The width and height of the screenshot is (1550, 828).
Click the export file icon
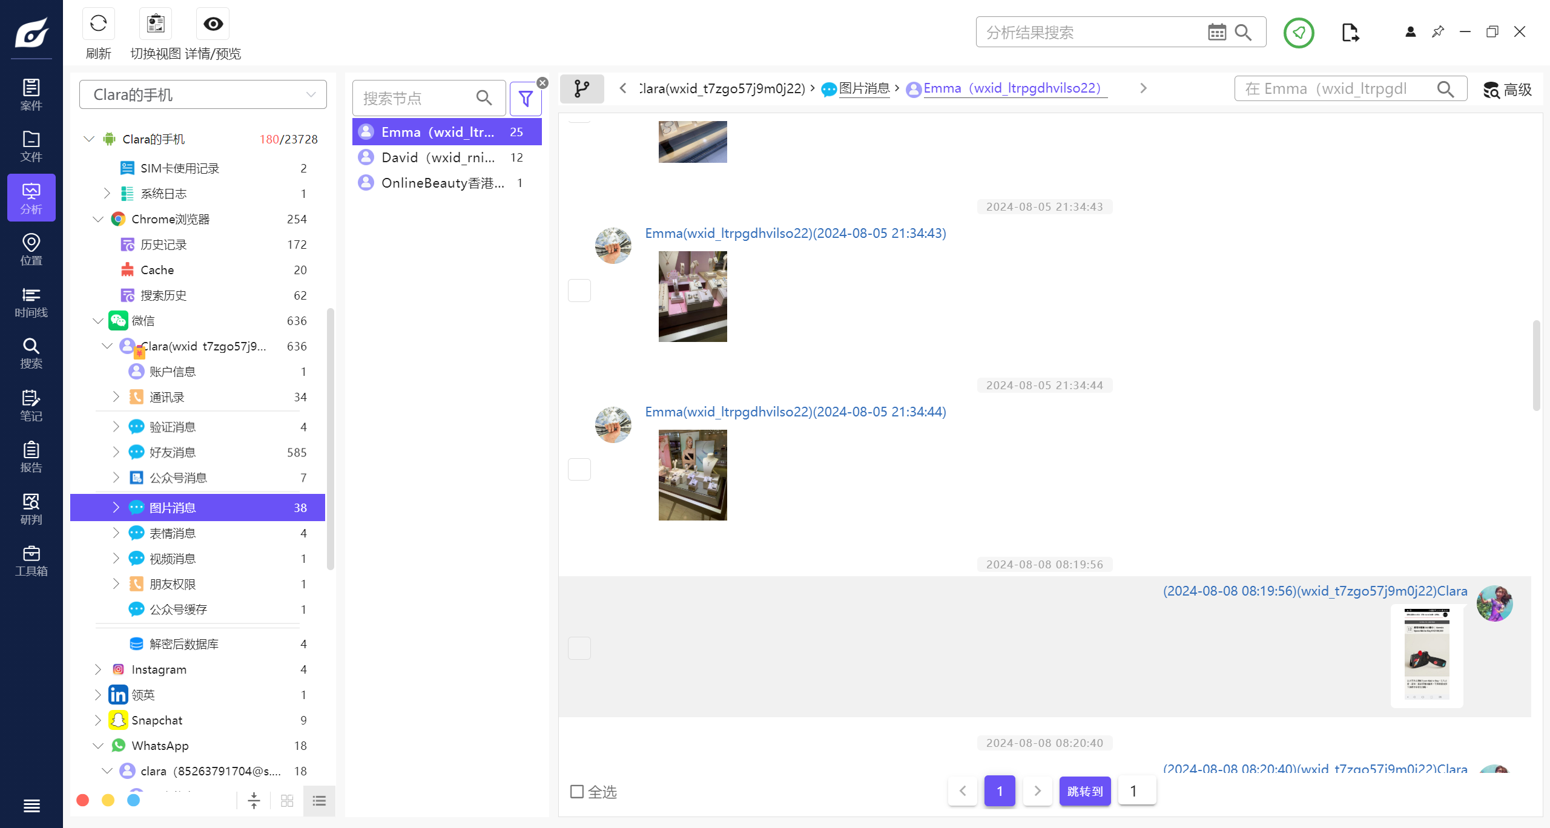tap(1350, 33)
